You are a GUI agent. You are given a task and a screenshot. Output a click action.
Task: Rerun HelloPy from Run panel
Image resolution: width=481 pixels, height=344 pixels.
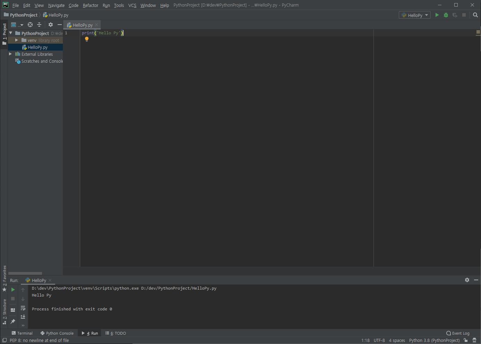click(x=13, y=290)
